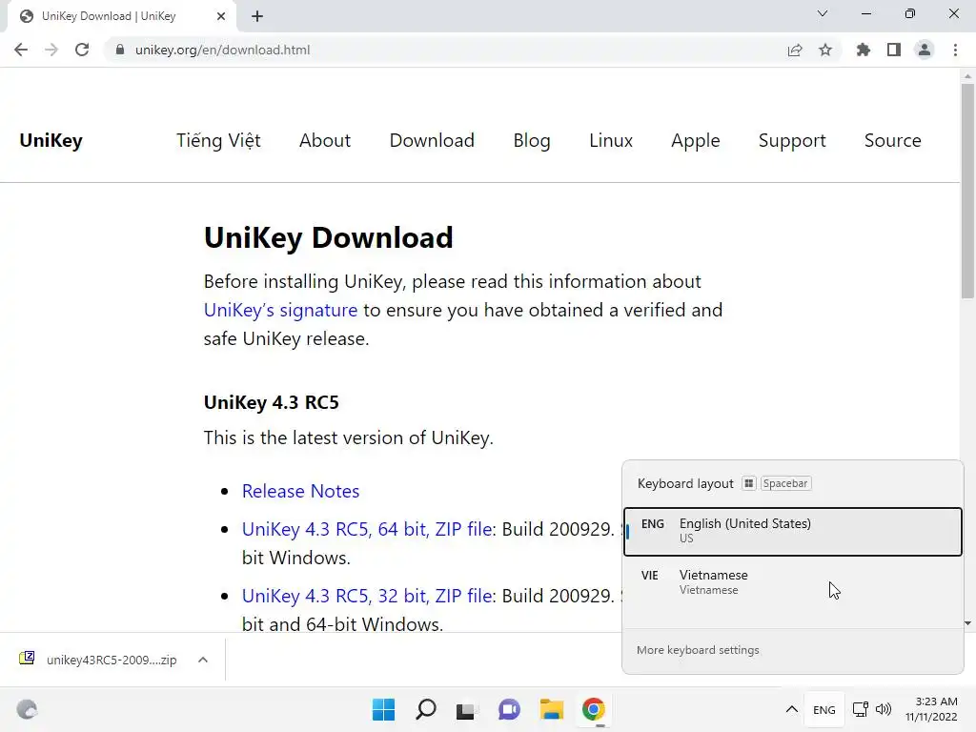Click the zip file icon in the downloads bar
976x732 pixels.
[27, 659]
